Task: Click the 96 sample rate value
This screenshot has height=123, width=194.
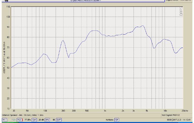Action: point(54,120)
